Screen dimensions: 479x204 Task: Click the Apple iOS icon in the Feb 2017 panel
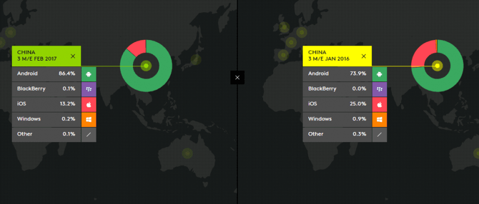tap(89, 105)
